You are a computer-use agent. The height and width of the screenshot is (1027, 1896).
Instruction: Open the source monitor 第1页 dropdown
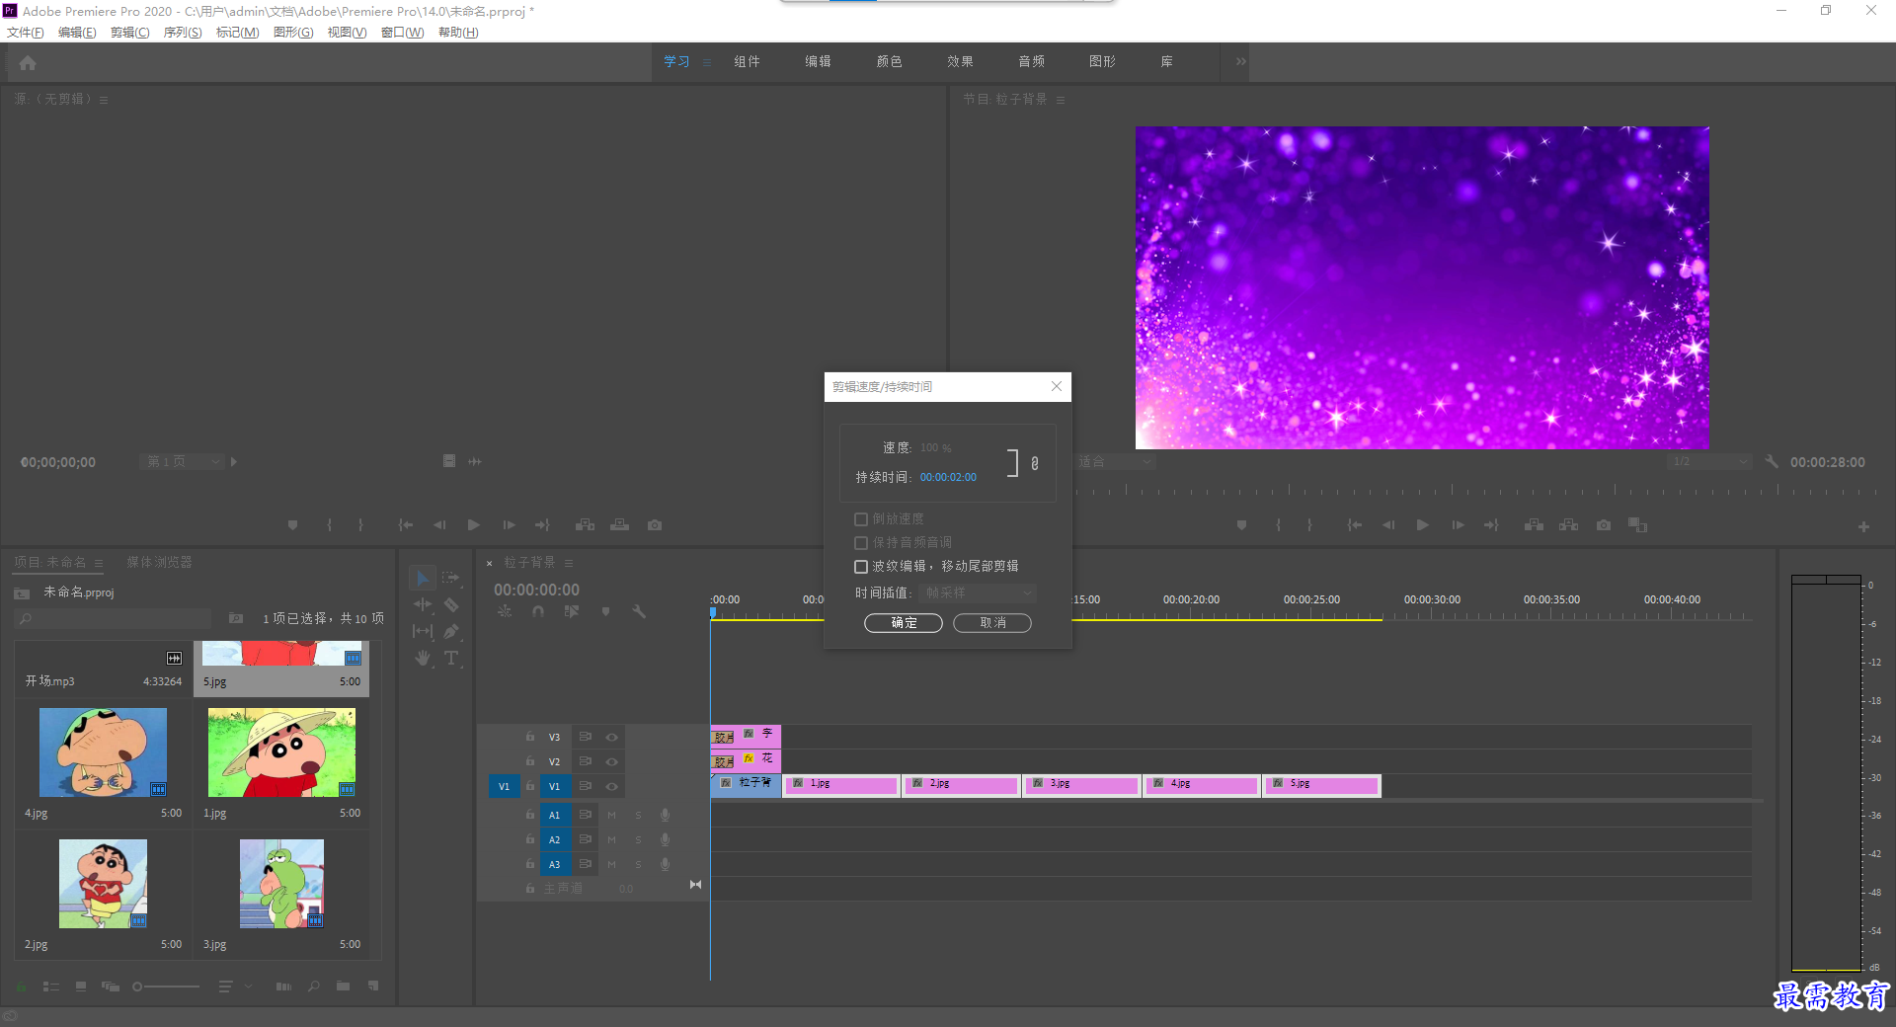tap(183, 461)
